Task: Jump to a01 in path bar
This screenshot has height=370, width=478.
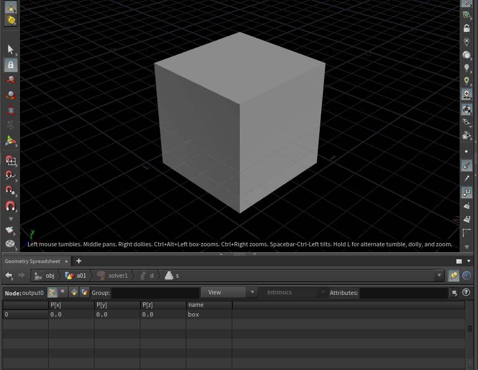Action: click(x=76, y=275)
